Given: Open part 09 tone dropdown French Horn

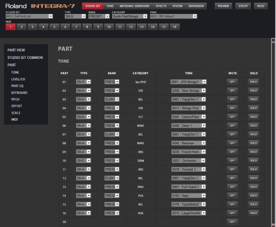Looking at the screenshot, I should click(x=188, y=152).
